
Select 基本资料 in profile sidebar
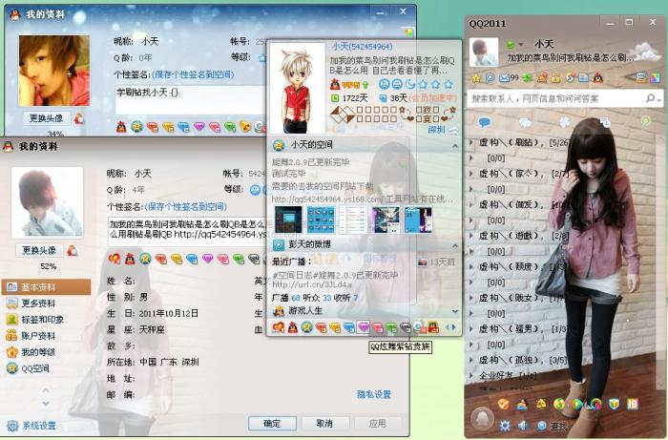point(47,287)
